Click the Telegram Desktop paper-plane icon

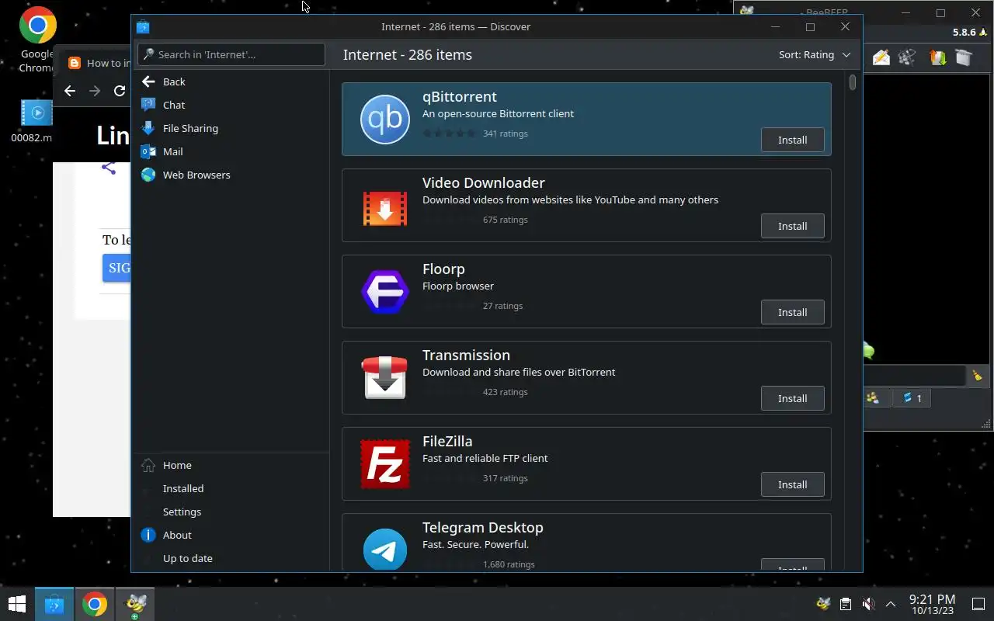(x=385, y=548)
